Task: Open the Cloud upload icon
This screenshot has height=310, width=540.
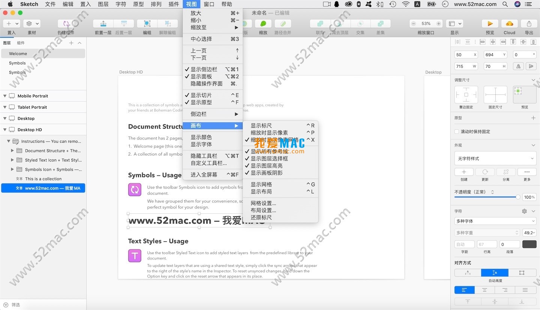Action: 509,24
